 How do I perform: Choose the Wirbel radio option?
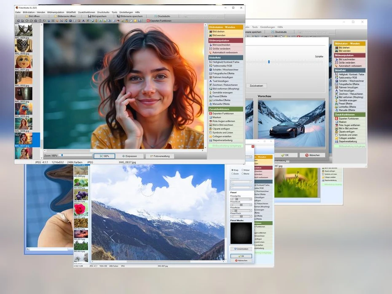click(242, 170)
